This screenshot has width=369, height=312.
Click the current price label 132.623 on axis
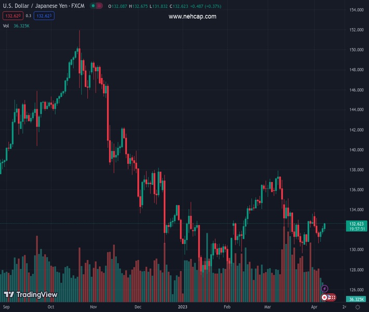(x=357, y=224)
